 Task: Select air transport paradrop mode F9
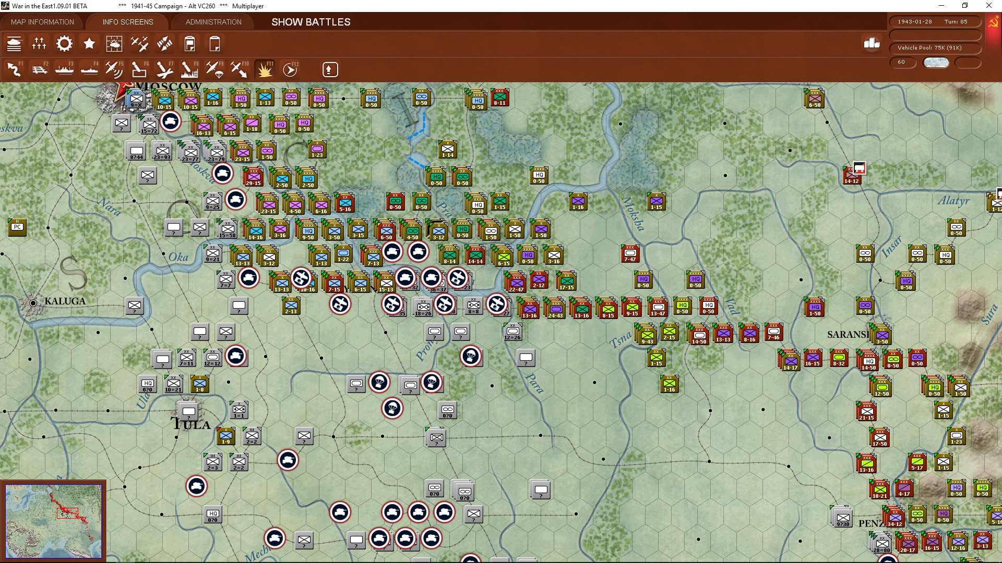pyautogui.click(x=214, y=69)
